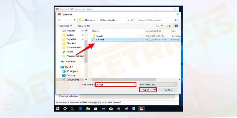The width and height of the screenshot is (237, 118).
Task: Select Documents under This PC
Action: coord(73,80)
